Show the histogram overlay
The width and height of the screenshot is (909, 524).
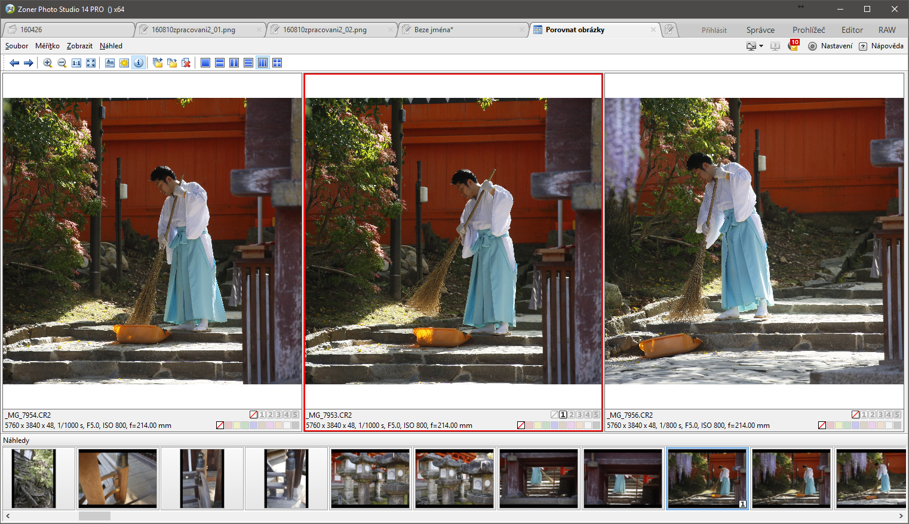point(110,63)
